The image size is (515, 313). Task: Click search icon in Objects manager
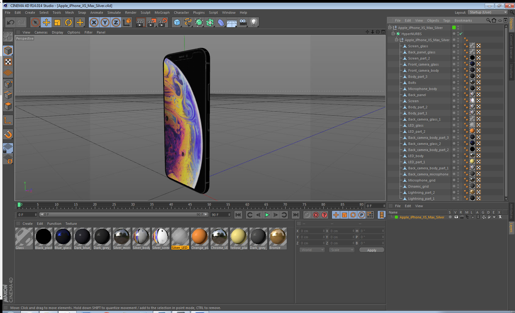click(488, 20)
